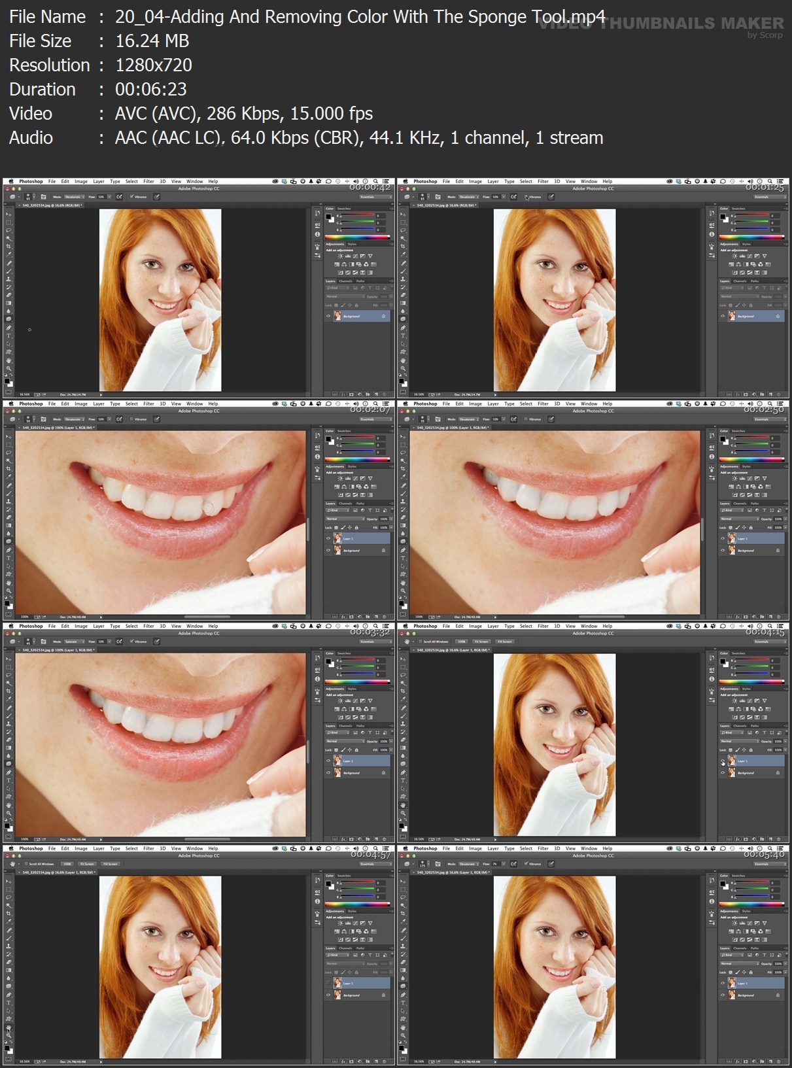Select the Layer 1 row in 00:02:50 frame
Viewport: 792px width, 1068px height.
[x=752, y=538]
